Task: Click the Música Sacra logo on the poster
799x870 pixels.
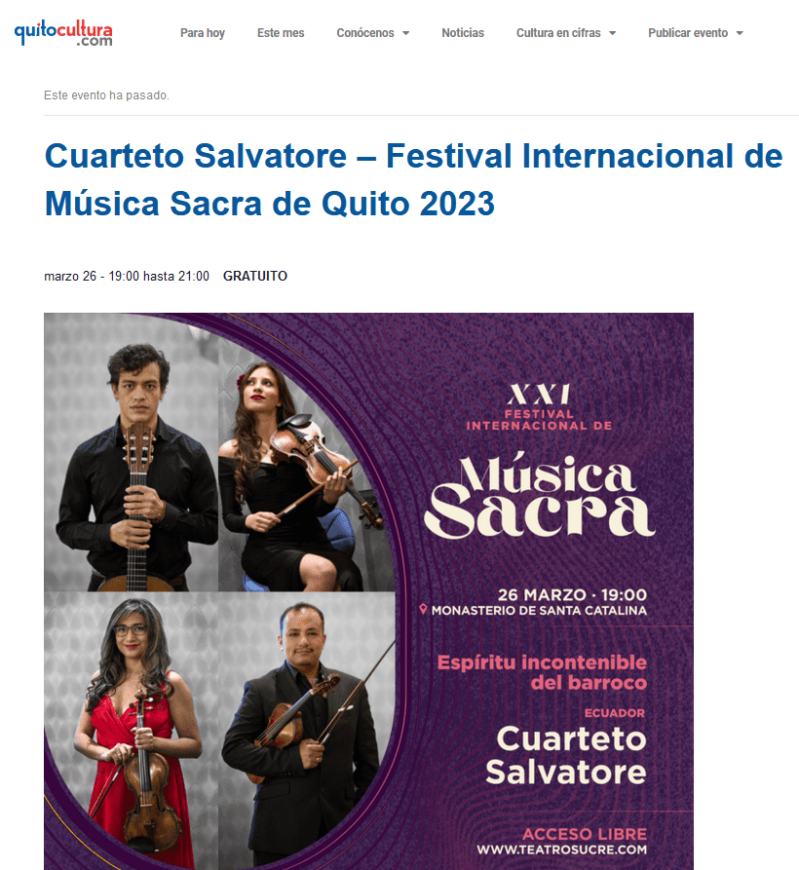Action: click(x=540, y=495)
